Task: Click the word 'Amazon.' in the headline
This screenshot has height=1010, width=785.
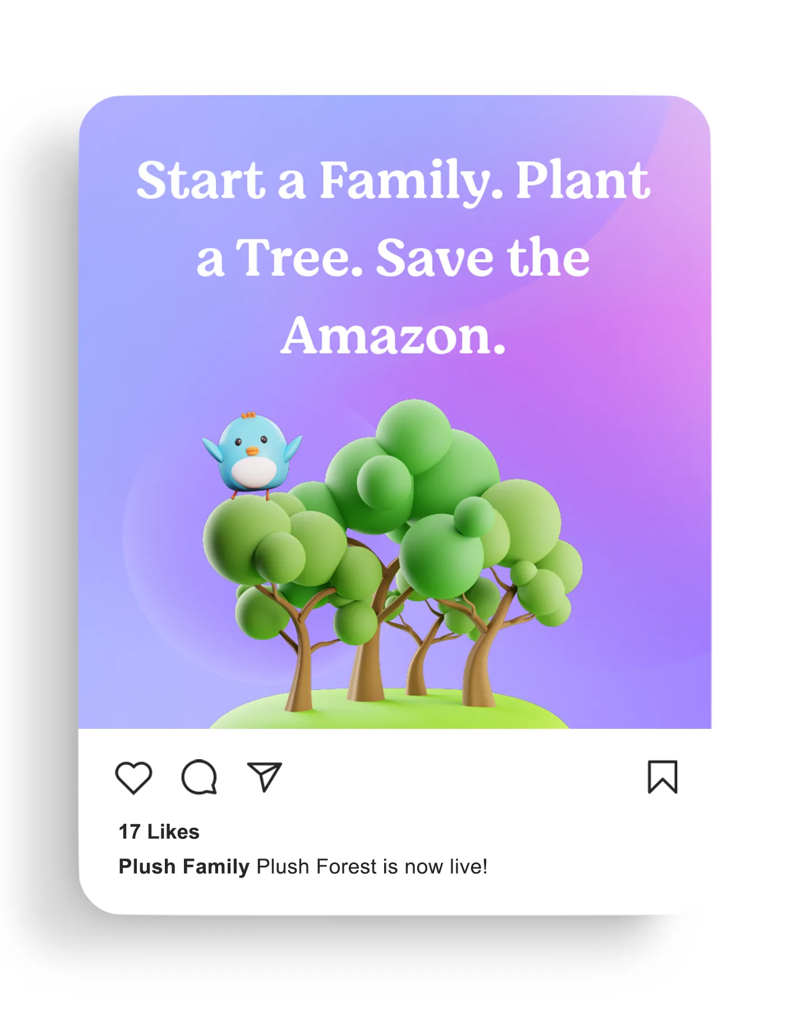Action: point(393,336)
